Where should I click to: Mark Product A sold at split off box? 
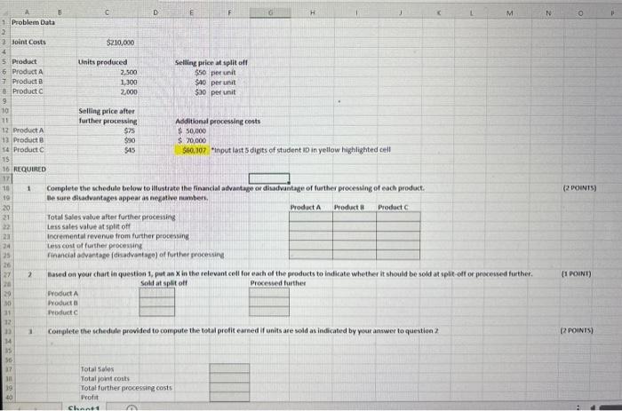[156, 293]
